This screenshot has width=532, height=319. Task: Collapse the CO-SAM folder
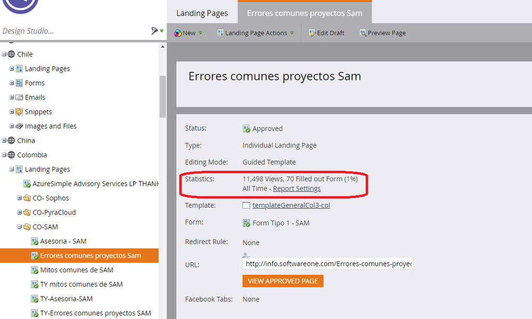tap(19, 227)
